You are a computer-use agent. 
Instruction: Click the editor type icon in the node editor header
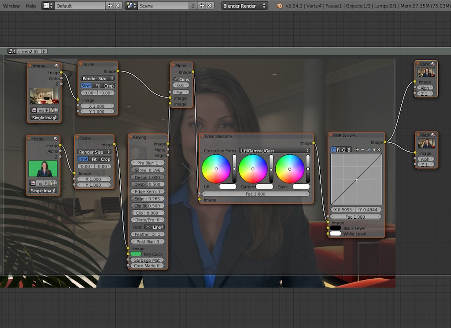click(x=11, y=51)
